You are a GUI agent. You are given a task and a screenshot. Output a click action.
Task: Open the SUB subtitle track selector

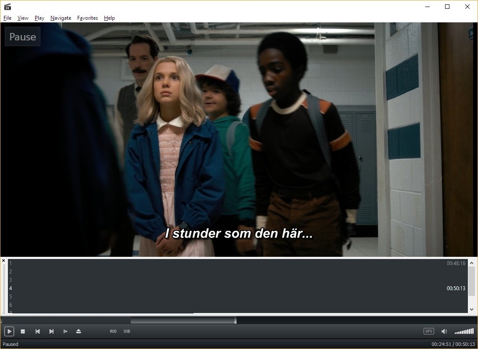tap(127, 331)
